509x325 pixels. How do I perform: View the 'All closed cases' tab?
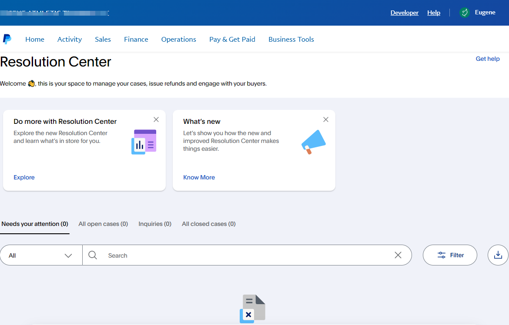pos(208,223)
